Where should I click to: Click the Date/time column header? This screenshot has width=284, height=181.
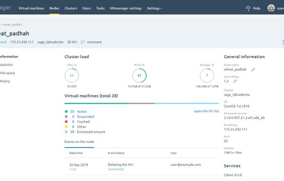coord(76,153)
